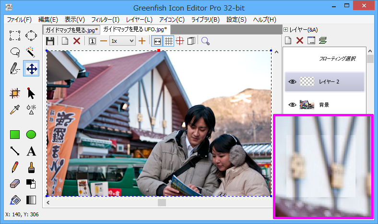Toggle the grid display button
Image resolution: width=378 pixels, height=224 pixels.
point(169,41)
